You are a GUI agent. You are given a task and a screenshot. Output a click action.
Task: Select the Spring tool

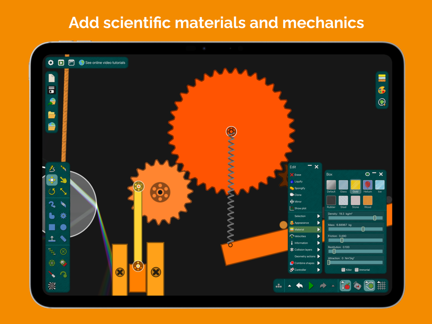52,251
